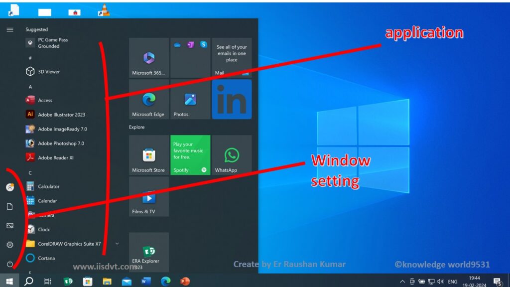The width and height of the screenshot is (510, 287).
Task: Select Calculator in the app list
Action: coord(48,186)
